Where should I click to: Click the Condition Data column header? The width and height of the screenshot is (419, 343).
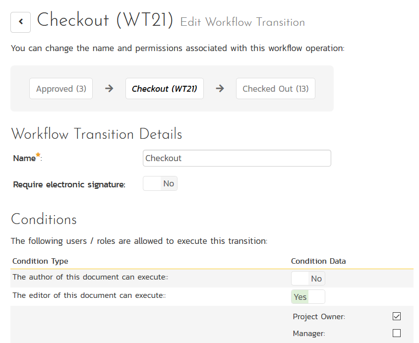(318, 261)
